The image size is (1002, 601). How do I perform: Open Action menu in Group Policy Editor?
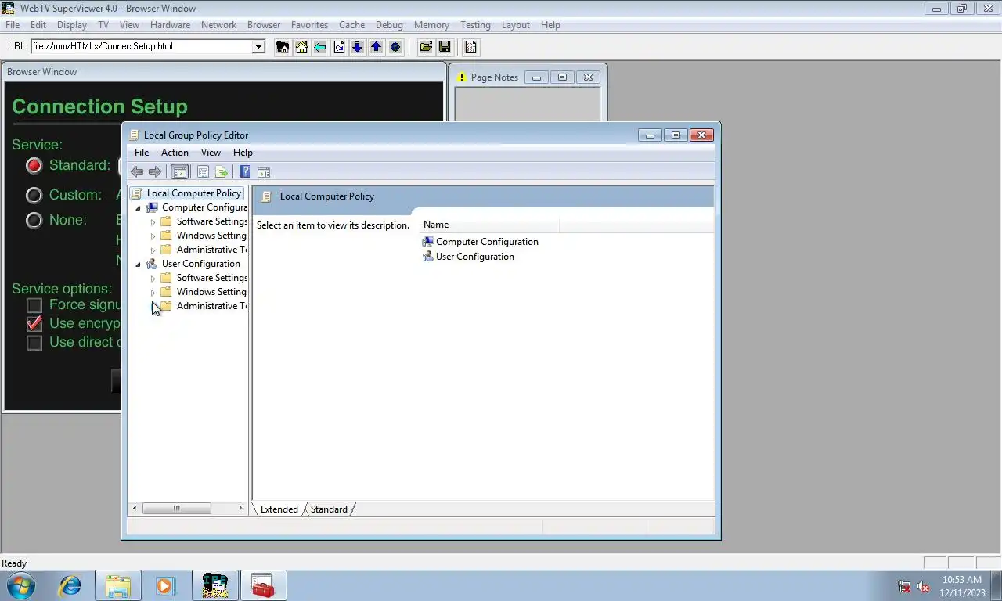175,153
